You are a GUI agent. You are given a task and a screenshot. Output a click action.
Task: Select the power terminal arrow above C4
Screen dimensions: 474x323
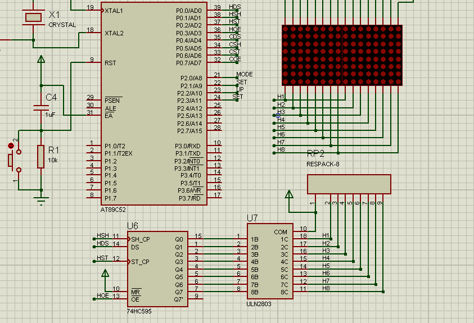click(41, 59)
